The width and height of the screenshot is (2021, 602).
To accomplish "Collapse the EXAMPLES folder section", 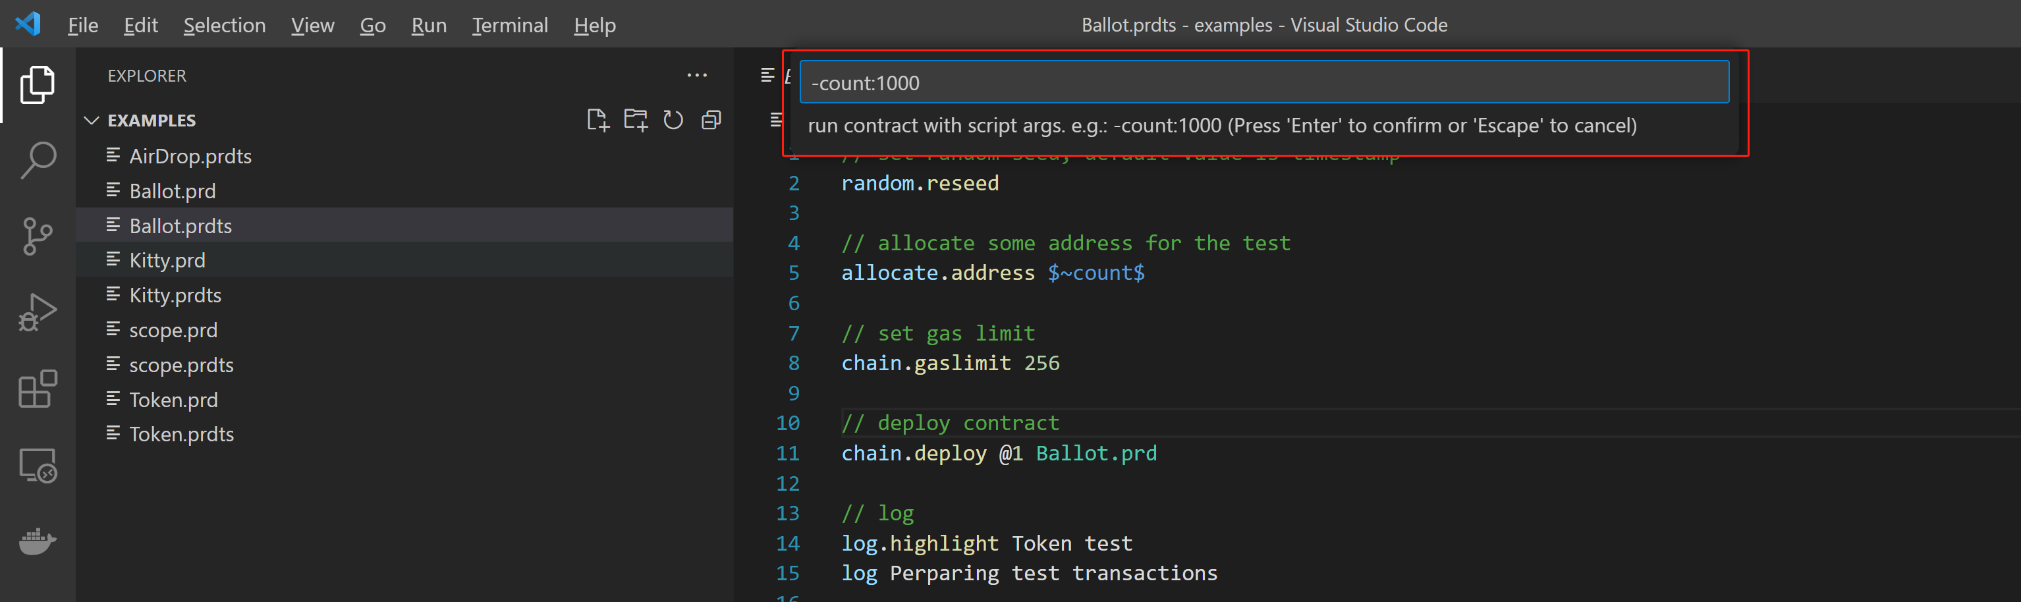I will pos(92,120).
